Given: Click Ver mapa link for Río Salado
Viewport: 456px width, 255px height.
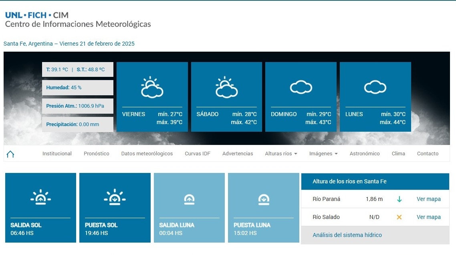Looking at the screenshot, I should point(428,217).
